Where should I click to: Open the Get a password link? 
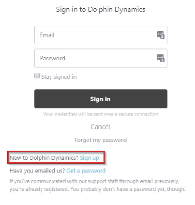click(x=86, y=171)
